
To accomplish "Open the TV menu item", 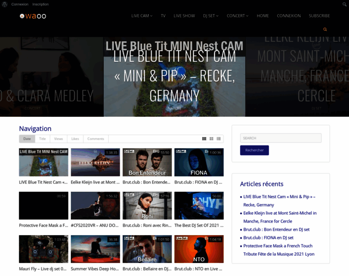I will [x=163, y=16].
